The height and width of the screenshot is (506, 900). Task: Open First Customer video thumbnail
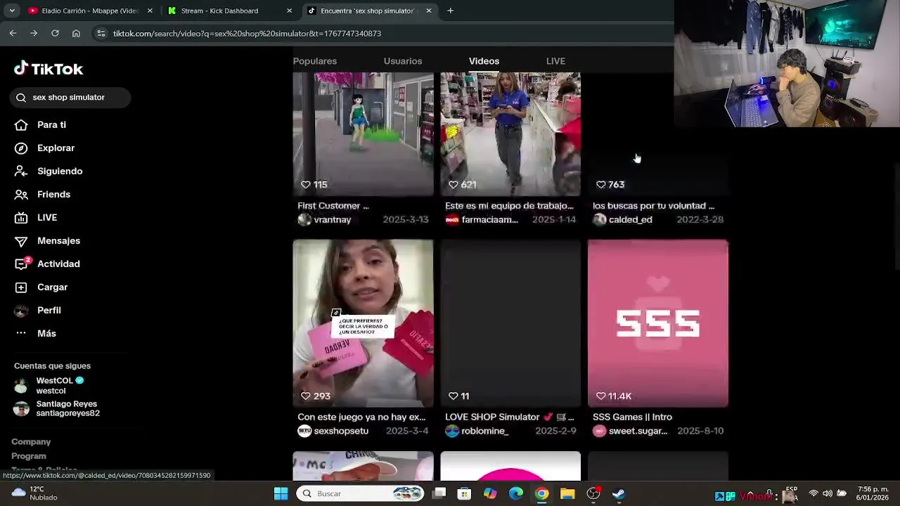pos(363,134)
